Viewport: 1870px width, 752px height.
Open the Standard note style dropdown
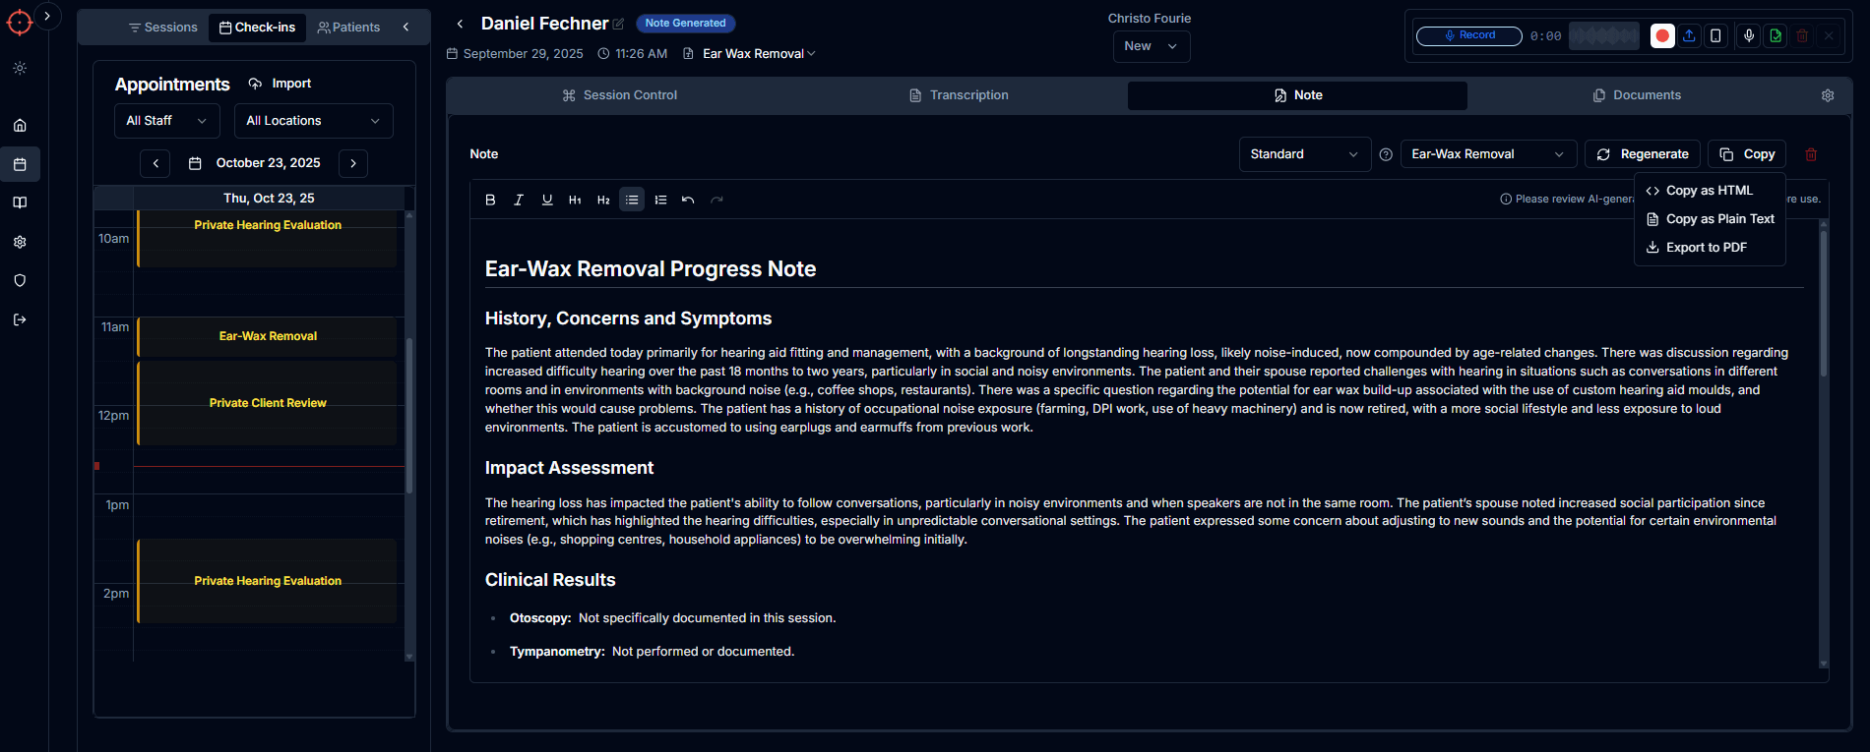click(1304, 154)
